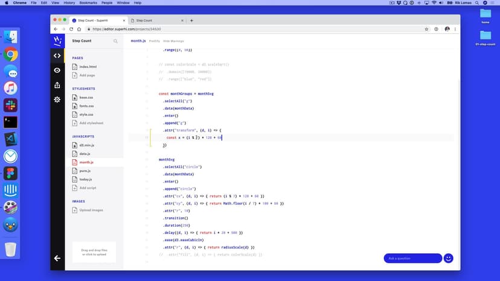The width and height of the screenshot is (500, 281).
Task: Click the back arrow at sidebar bottom
Action: point(57,258)
